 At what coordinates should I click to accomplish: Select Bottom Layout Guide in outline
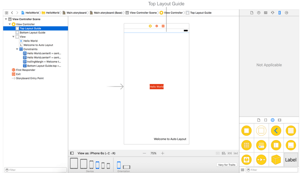(x=32, y=33)
